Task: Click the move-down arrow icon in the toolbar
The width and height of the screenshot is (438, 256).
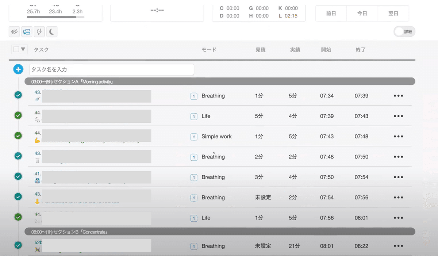Action: [x=39, y=32]
